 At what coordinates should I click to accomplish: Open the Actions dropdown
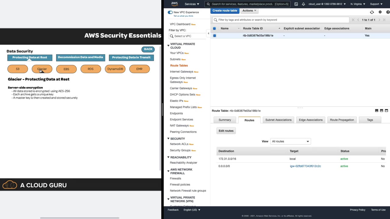(249, 11)
